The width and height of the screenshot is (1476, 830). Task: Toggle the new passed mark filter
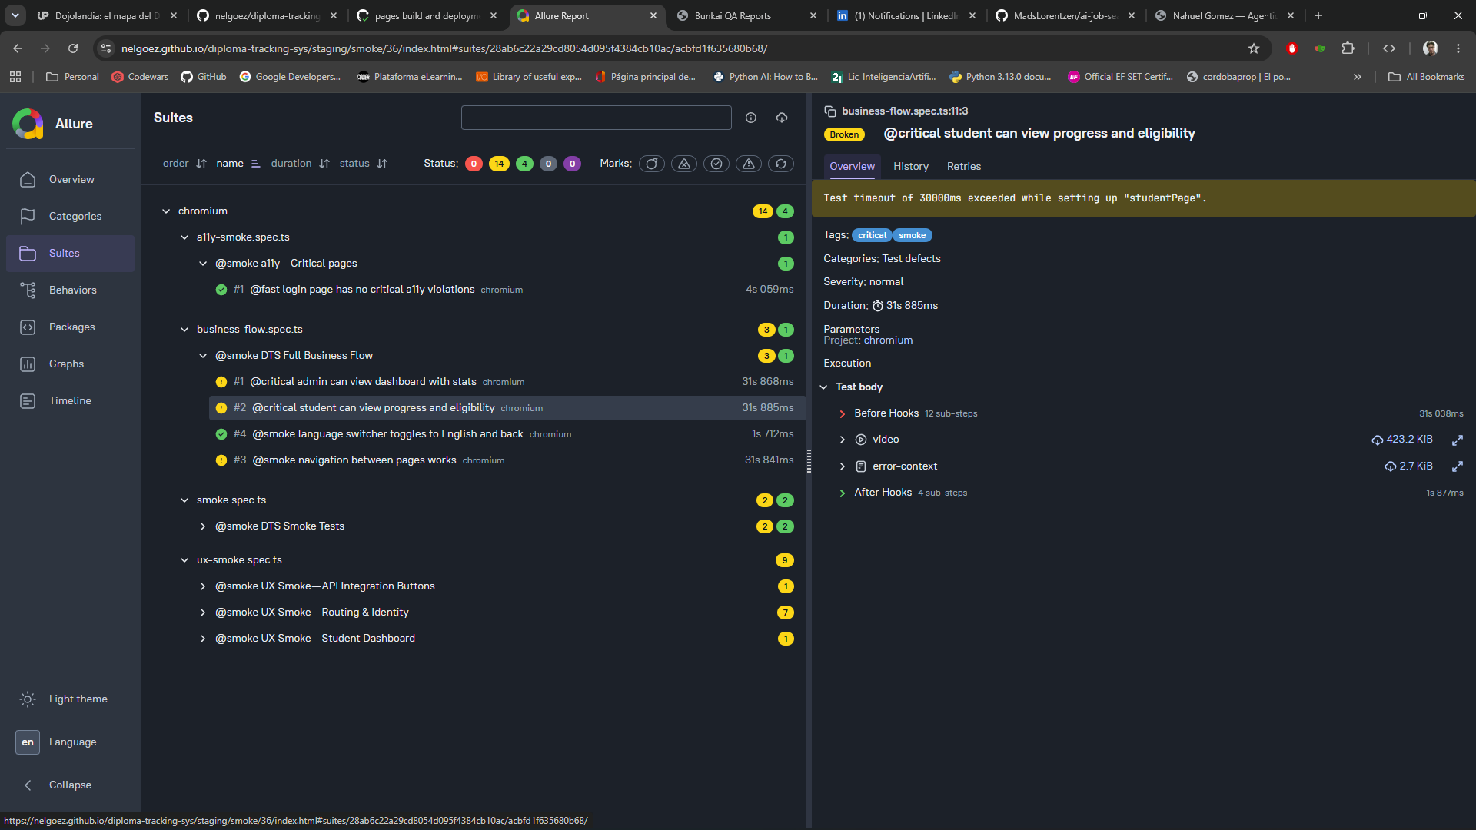pyautogui.click(x=716, y=164)
